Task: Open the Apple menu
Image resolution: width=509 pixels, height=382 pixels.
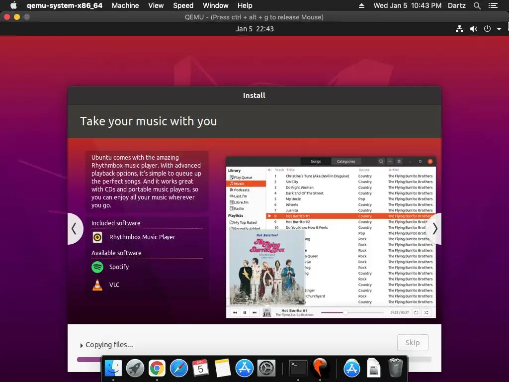Action: coord(13,5)
